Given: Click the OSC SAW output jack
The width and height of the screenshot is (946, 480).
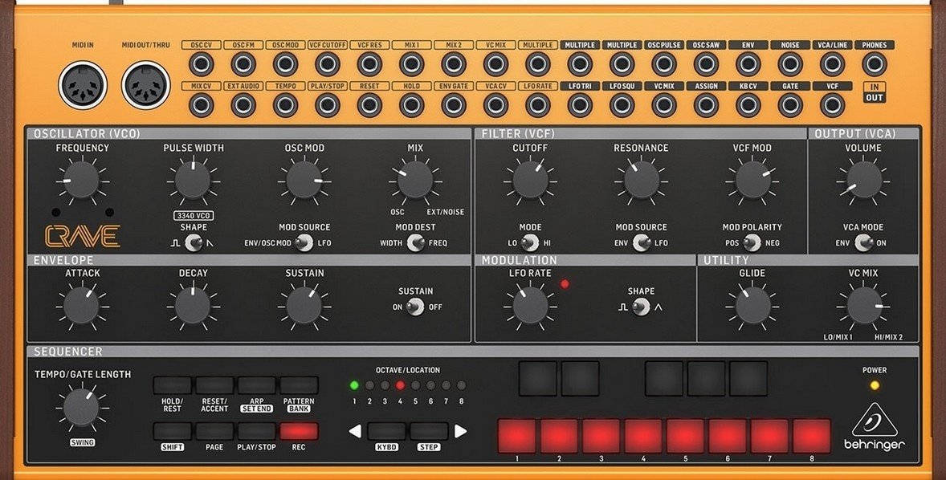Looking at the screenshot, I should (x=706, y=64).
